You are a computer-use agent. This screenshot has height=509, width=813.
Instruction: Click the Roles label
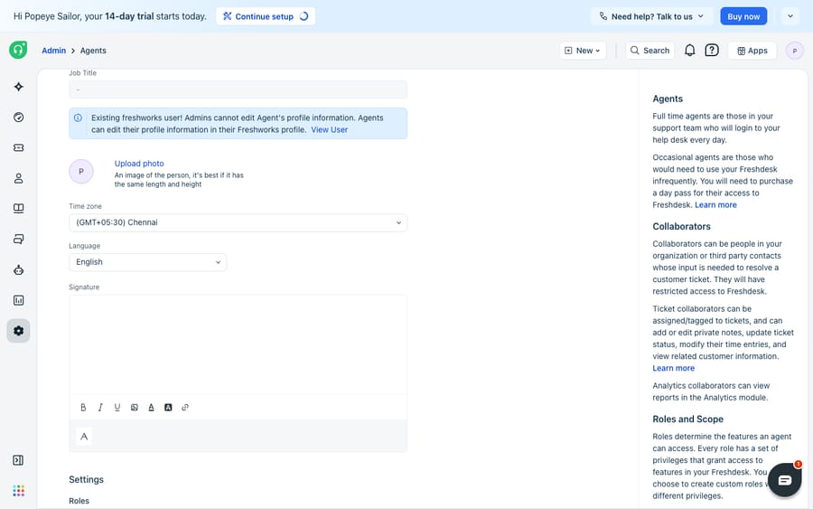click(79, 501)
